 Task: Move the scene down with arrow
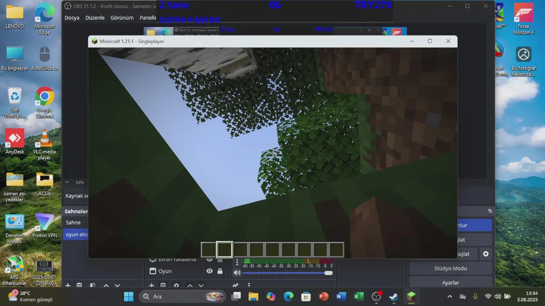(118, 286)
